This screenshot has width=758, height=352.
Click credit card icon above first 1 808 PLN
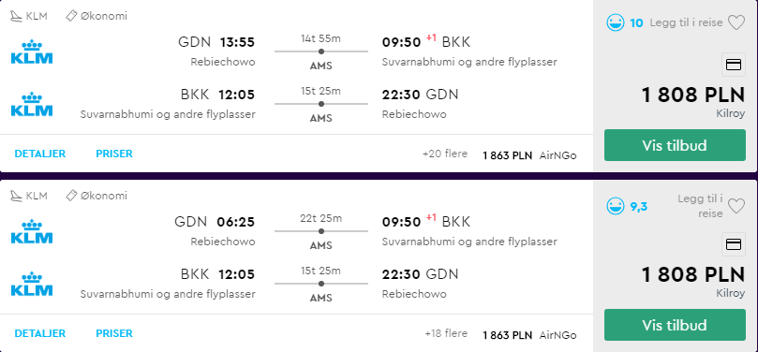[734, 65]
